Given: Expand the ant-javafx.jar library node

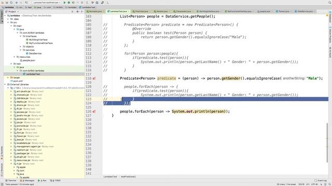Looking at the screenshot, I should (11, 91).
